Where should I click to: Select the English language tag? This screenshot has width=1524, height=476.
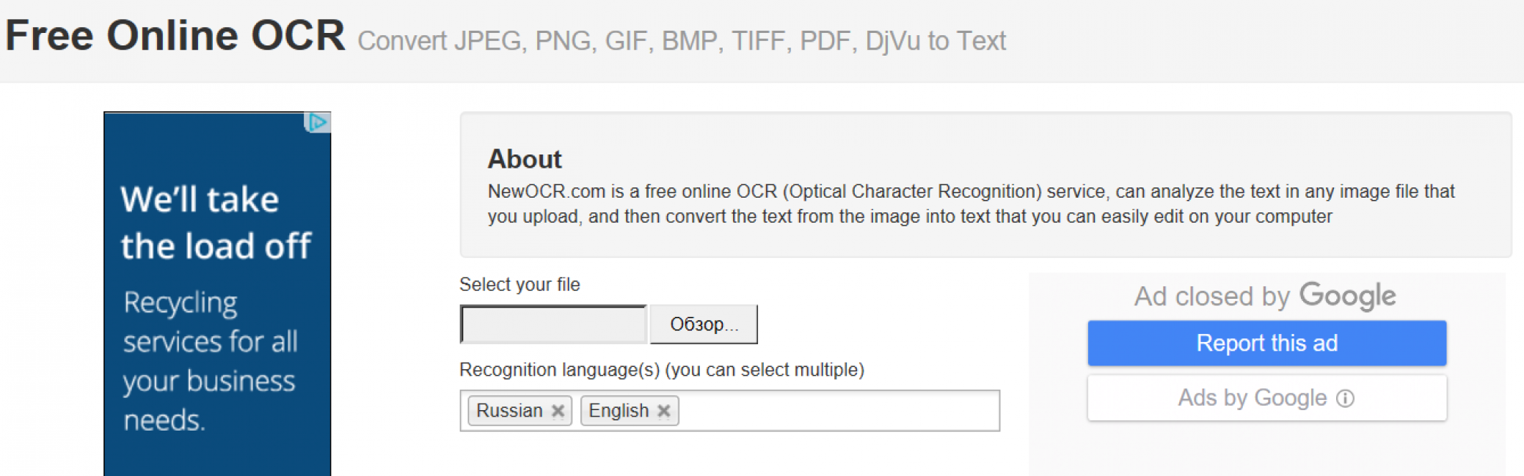click(619, 411)
